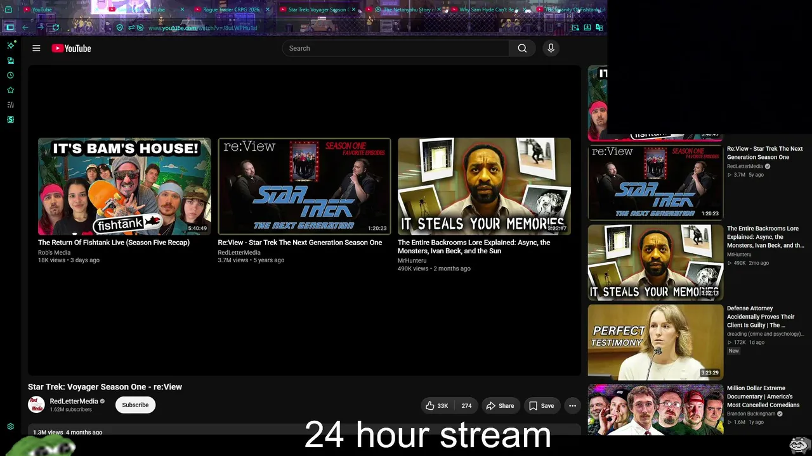
Task: Play It's Bam's House Fishtank endscreen thumbnail
Action: pyautogui.click(x=124, y=186)
